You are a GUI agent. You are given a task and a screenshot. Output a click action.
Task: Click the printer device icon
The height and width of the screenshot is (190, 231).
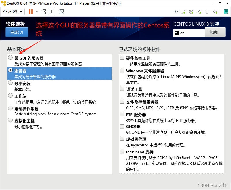coord(207,12)
